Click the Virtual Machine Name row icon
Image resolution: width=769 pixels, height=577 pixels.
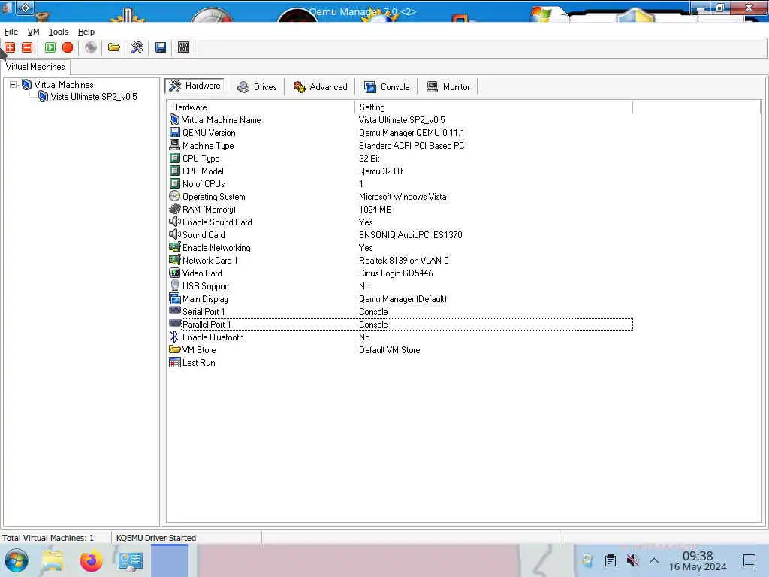(174, 119)
